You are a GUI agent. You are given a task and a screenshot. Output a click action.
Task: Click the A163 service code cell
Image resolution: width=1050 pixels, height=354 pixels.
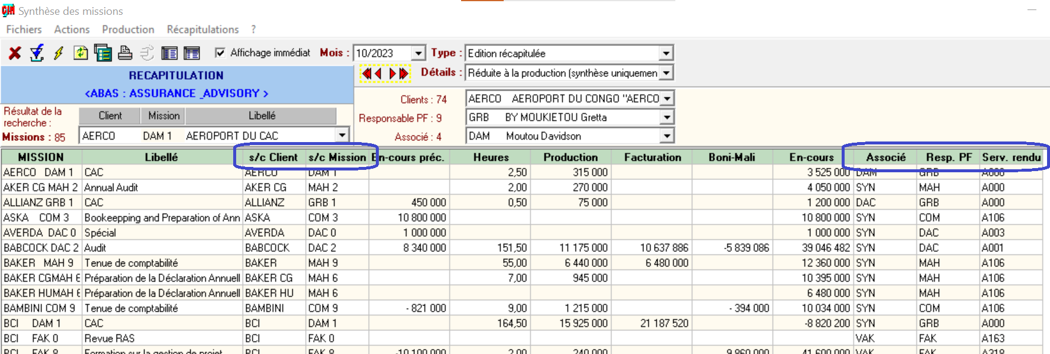pyautogui.click(x=1011, y=339)
